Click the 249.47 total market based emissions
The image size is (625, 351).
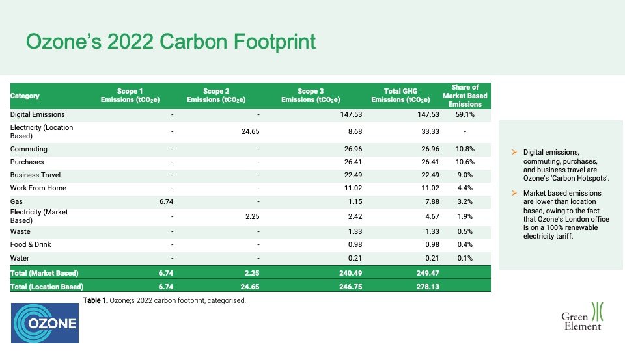[428, 273]
